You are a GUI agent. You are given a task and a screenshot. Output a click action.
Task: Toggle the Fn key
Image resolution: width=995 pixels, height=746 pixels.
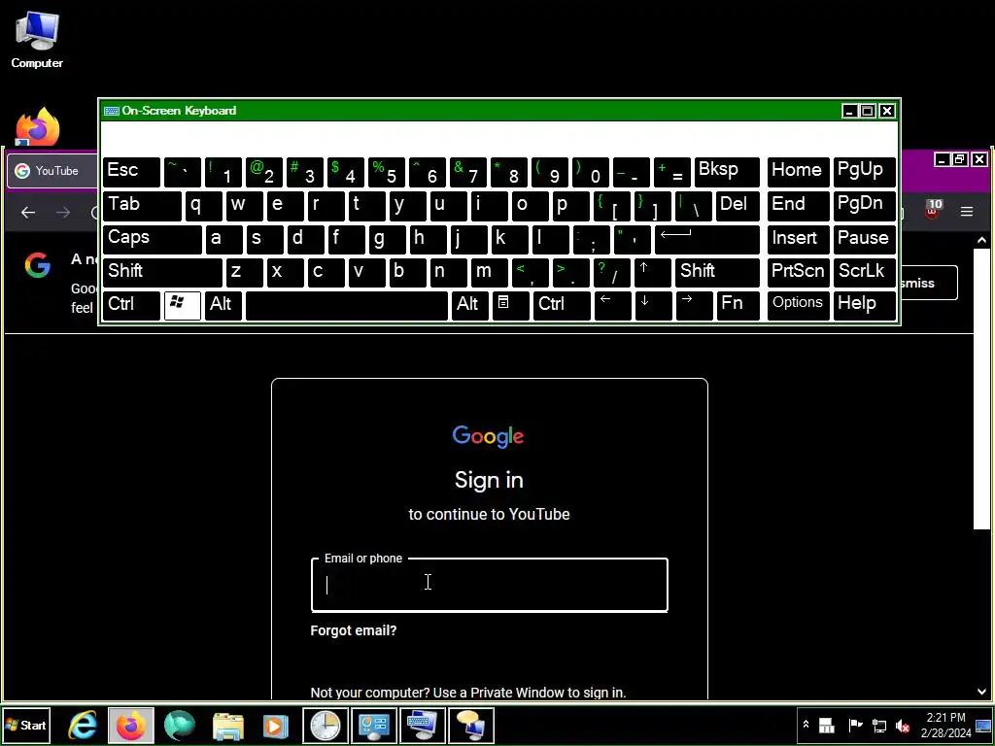pos(738,305)
